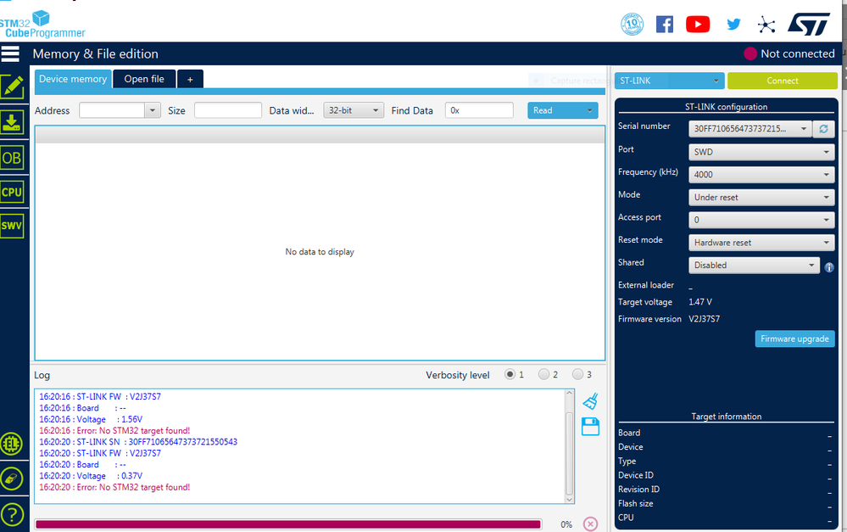This screenshot has width=847, height=532.
Task: Open Erasing & Programming download icon
Action: pos(12,123)
